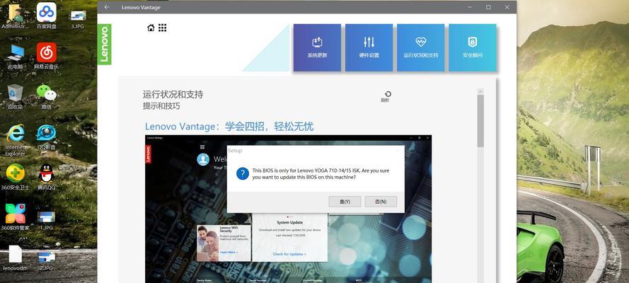The width and height of the screenshot is (629, 283).
Task: Click the 提示和技巧 subheading
Action: click(161, 106)
